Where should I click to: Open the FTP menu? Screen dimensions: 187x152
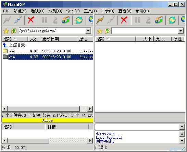(6, 11)
